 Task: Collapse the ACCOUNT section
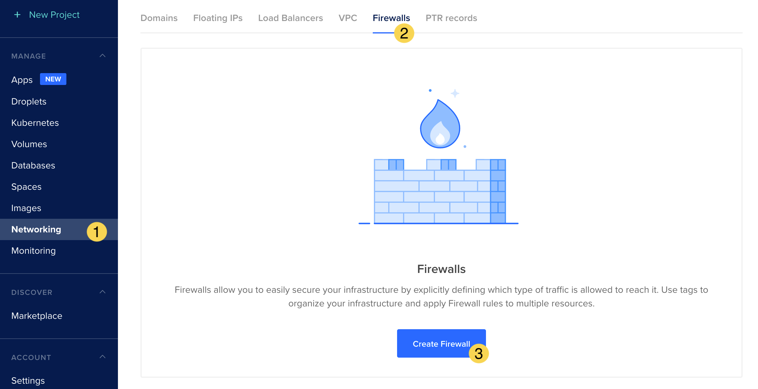click(103, 357)
